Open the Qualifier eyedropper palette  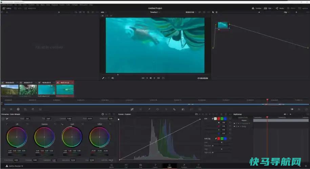tap(149, 109)
